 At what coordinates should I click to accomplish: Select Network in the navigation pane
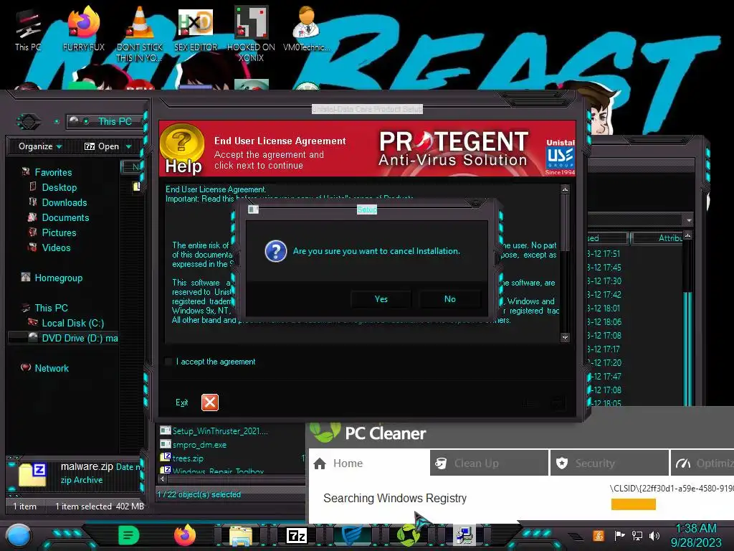tap(52, 368)
